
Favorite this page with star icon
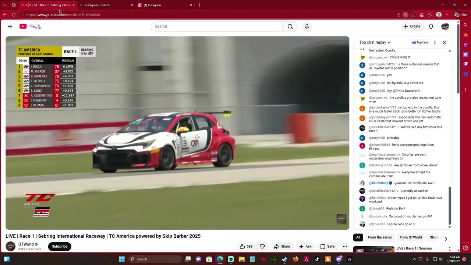tap(412, 15)
